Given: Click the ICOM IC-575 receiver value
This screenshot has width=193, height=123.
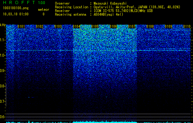Looking at the screenshot, I should point(123,11).
